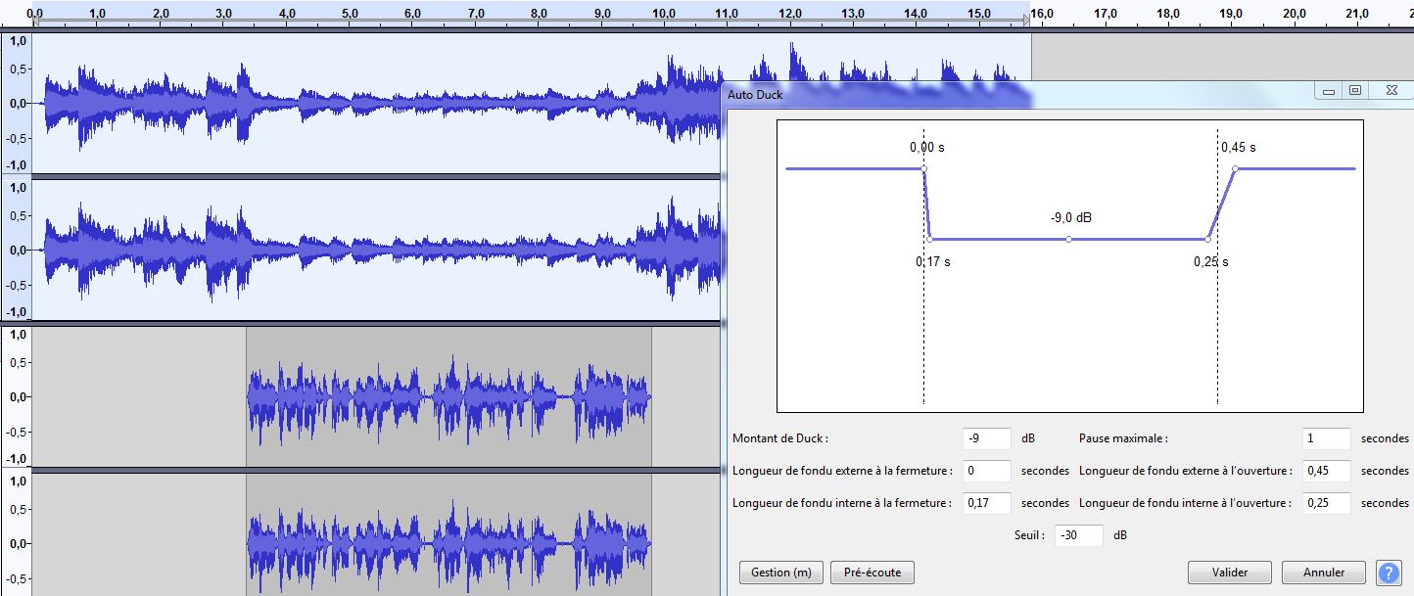Click the 0,25 s control point on the curve
The image size is (1414, 596).
coord(1207,239)
